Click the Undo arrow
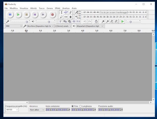The width and height of the screenshot is (157, 119). coord(85,22)
